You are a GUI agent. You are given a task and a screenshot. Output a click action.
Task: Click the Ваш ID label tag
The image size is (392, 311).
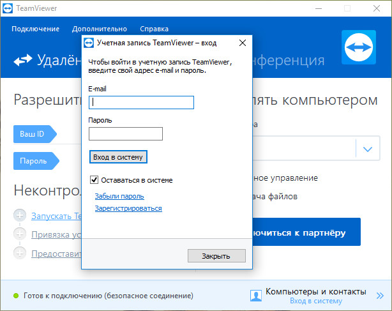coord(34,134)
